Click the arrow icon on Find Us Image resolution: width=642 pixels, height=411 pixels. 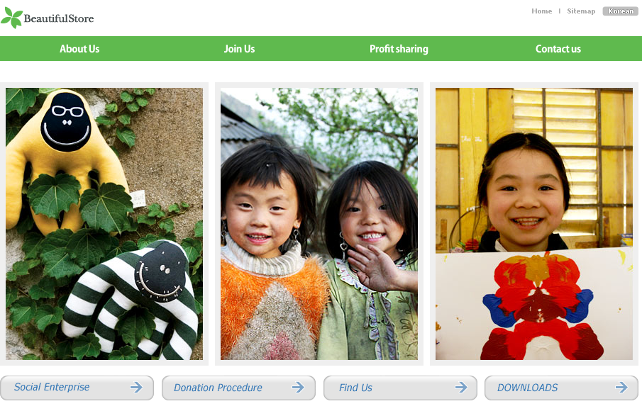(461, 387)
